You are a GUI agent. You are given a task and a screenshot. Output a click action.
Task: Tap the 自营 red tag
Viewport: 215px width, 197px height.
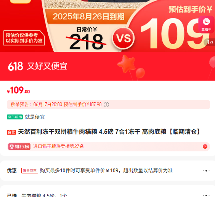tap(11, 132)
